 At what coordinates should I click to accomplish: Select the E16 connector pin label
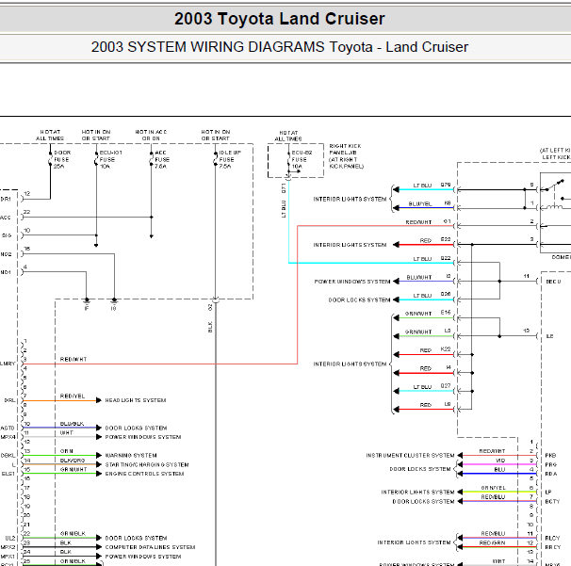click(x=446, y=313)
